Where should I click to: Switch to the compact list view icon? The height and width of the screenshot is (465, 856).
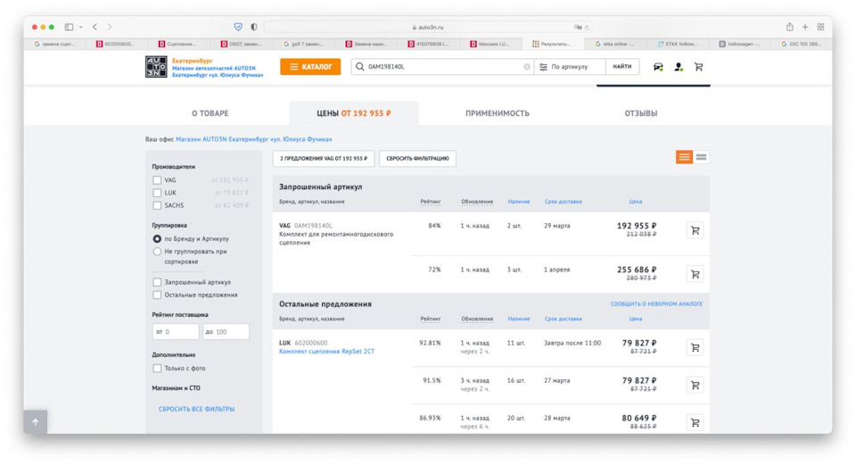tap(702, 157)
